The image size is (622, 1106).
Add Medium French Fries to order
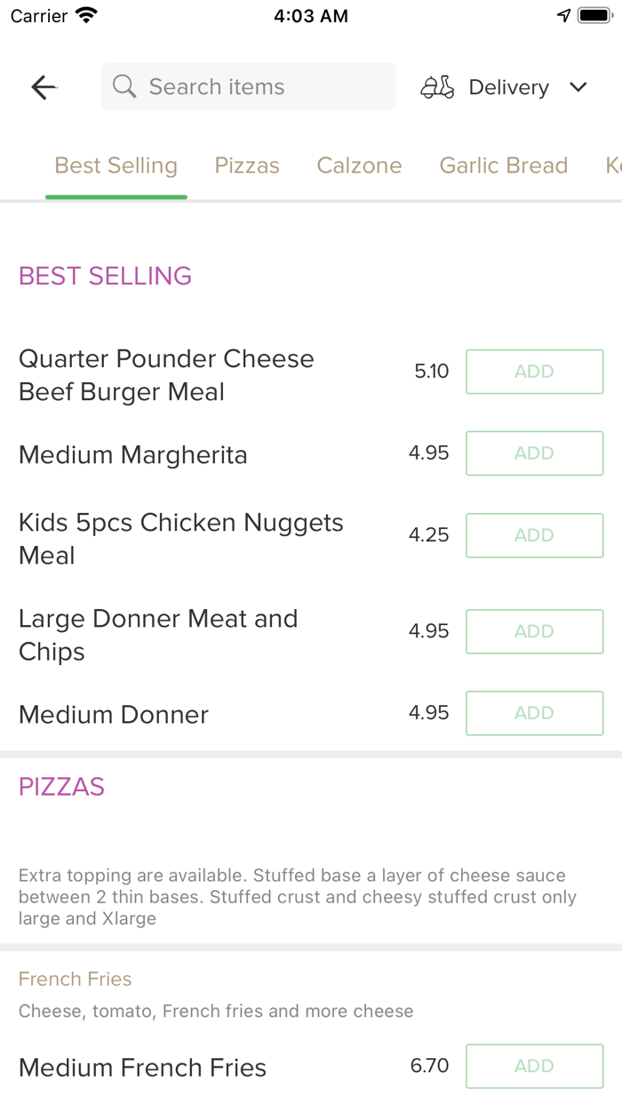coord(534,1066)
